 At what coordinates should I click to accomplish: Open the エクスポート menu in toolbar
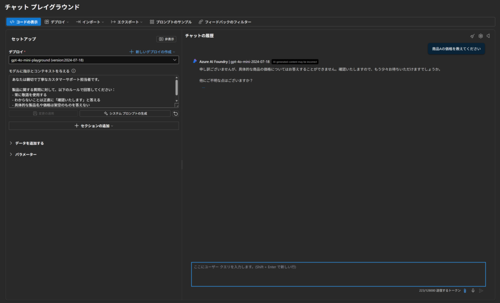pyautogui.click(x=127, y=22)
